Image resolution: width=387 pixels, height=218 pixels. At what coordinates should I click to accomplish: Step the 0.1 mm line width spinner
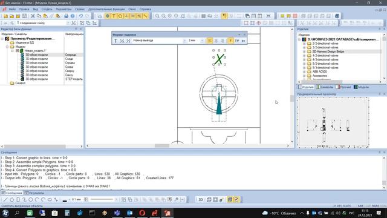86,199
